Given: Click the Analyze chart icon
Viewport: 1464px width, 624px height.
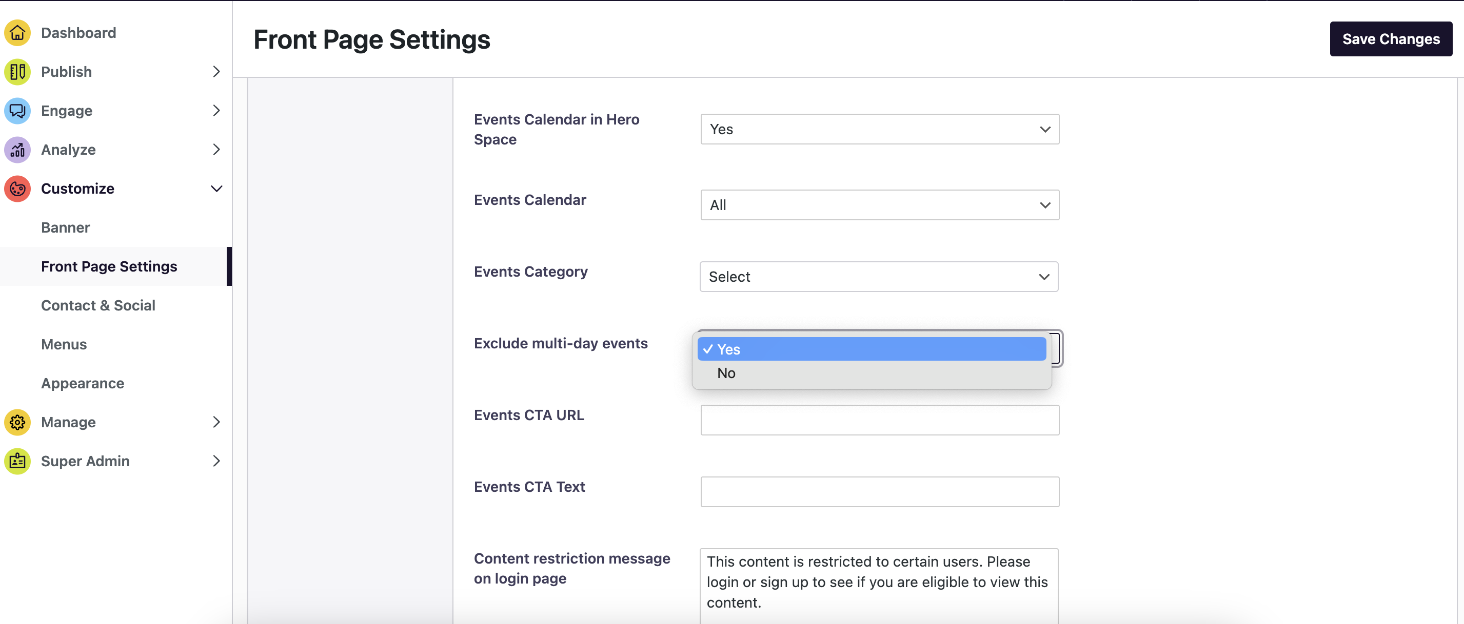Looking at the screenshot, I should coord(17,150).
